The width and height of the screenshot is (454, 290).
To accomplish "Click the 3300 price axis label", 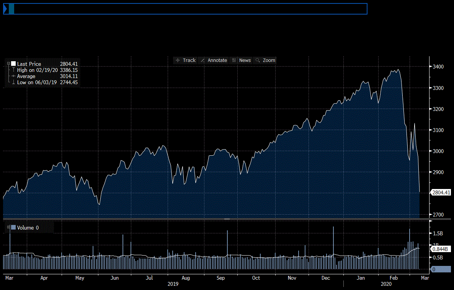I will 438,88.
